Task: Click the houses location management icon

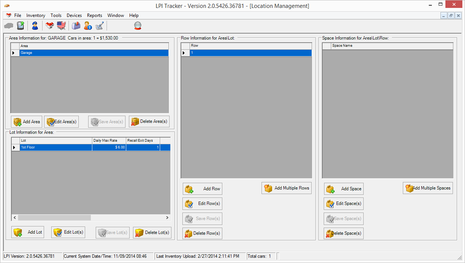Action: tap(49, 26)
